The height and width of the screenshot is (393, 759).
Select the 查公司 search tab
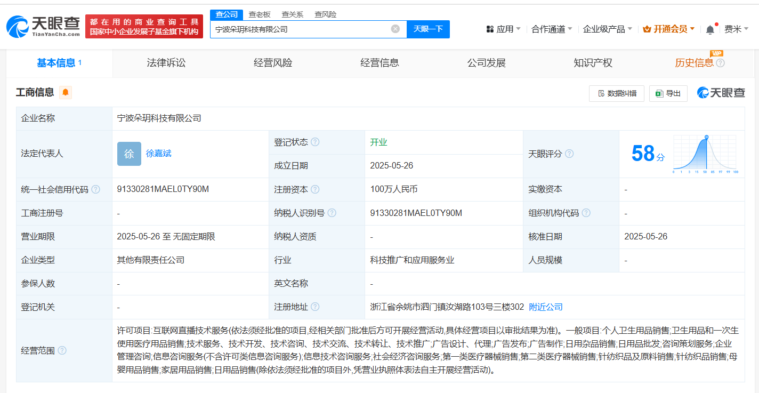[227, 14]
